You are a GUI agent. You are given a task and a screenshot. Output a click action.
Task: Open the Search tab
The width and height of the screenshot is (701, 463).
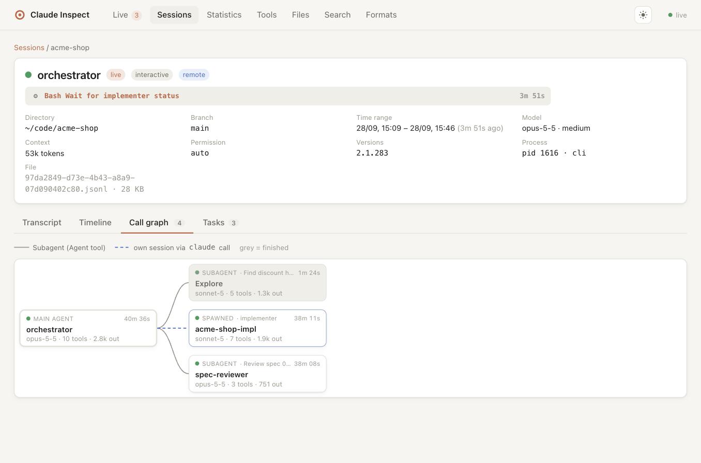[338, 15]
